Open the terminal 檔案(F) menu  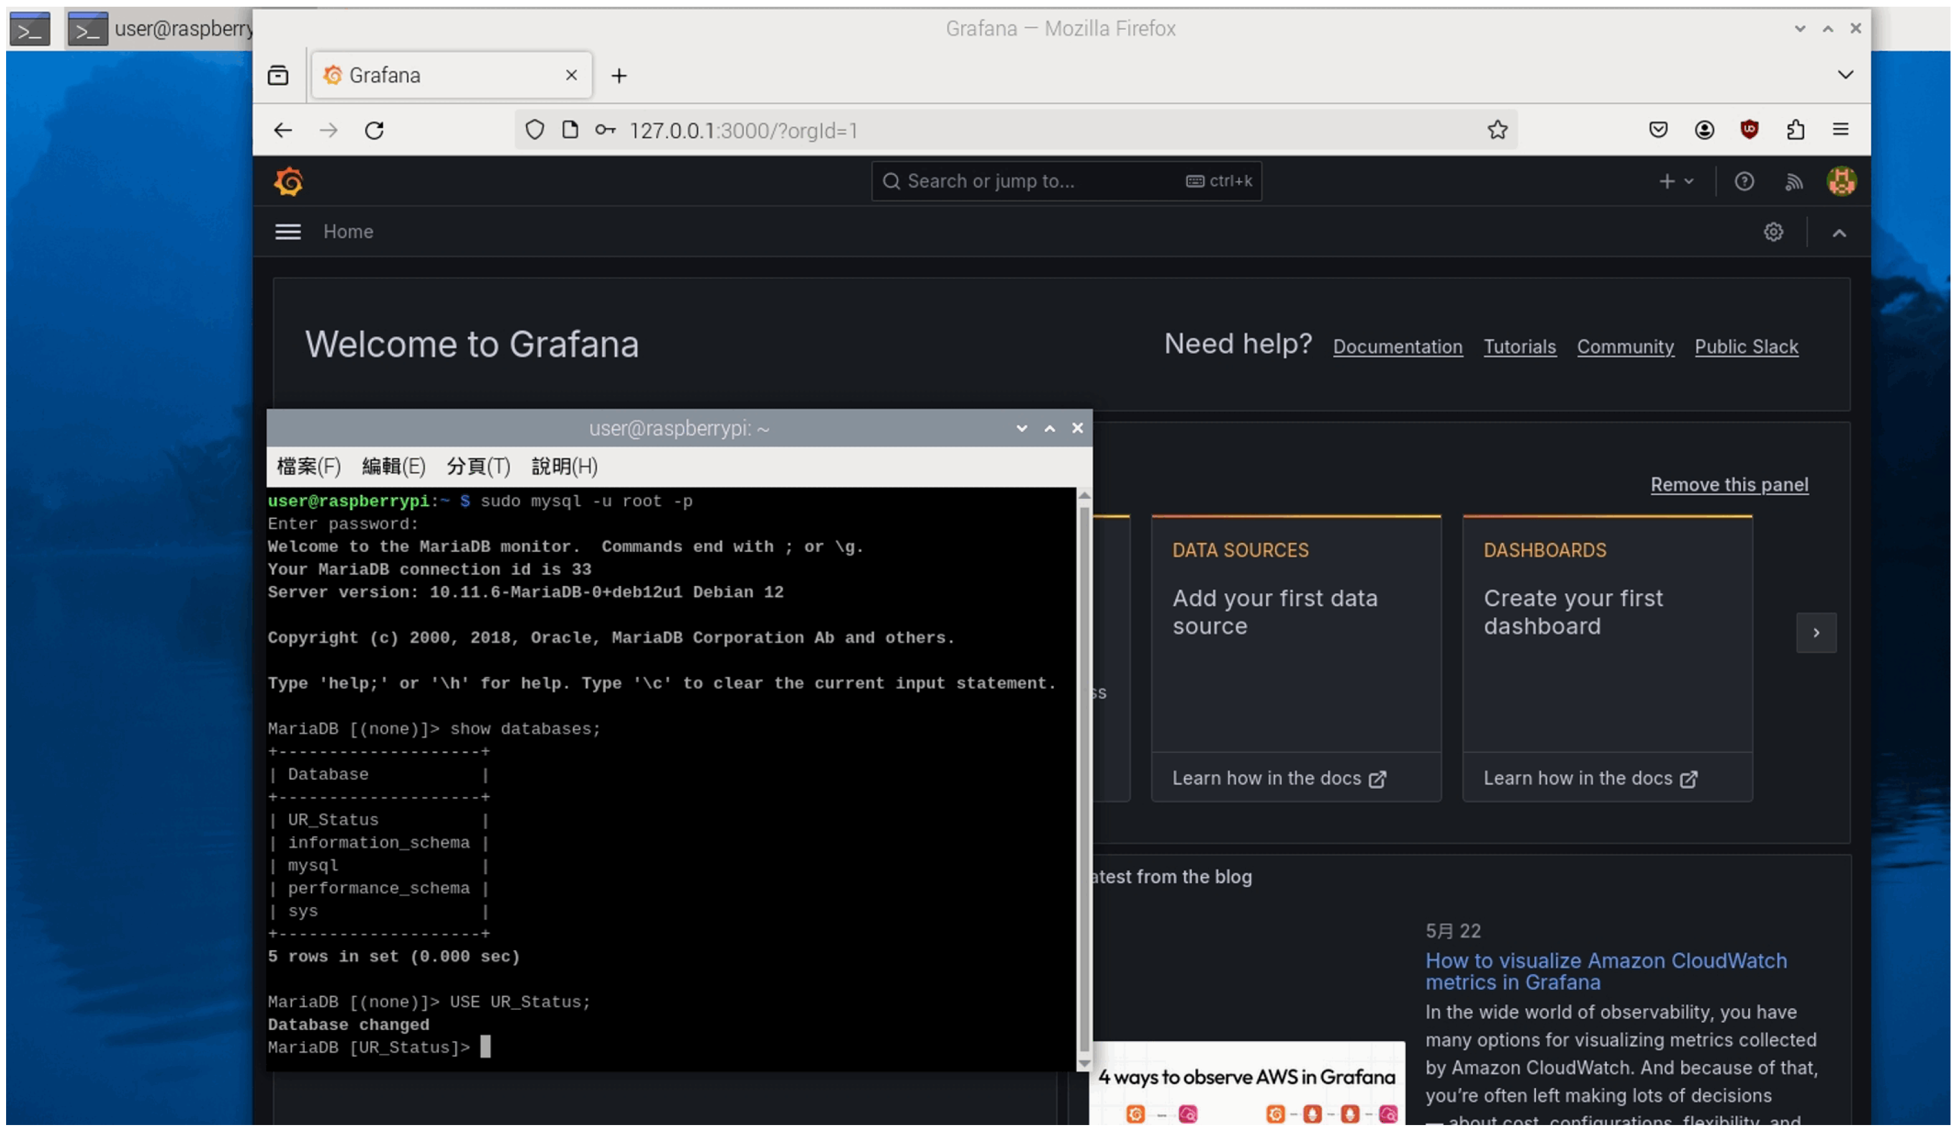tap(309, 466)
